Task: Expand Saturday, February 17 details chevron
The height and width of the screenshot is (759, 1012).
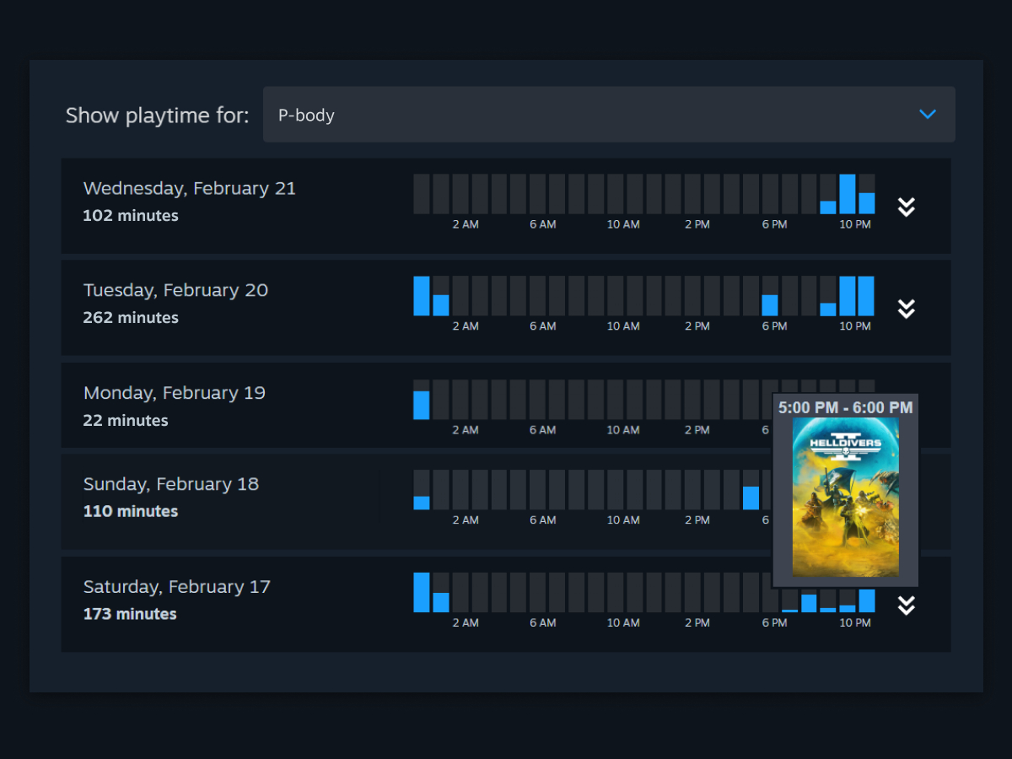Action: (907, 606)
